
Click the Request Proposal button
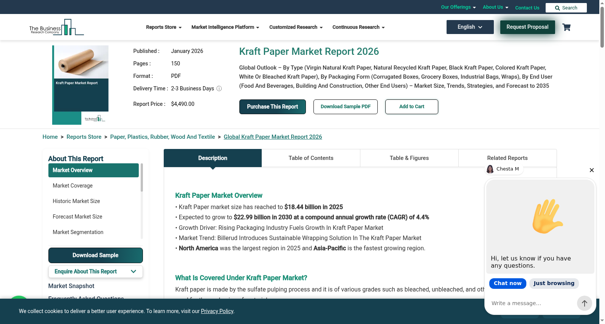coord(527,27)
